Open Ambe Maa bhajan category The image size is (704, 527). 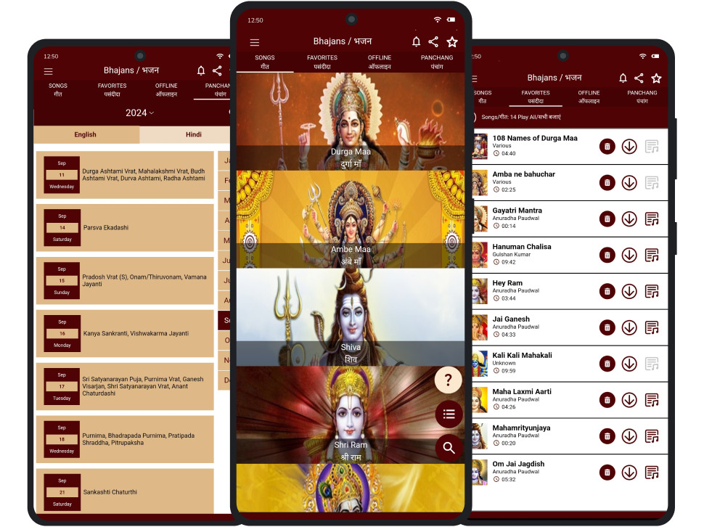pyautogui.click(x=351, y=219)
